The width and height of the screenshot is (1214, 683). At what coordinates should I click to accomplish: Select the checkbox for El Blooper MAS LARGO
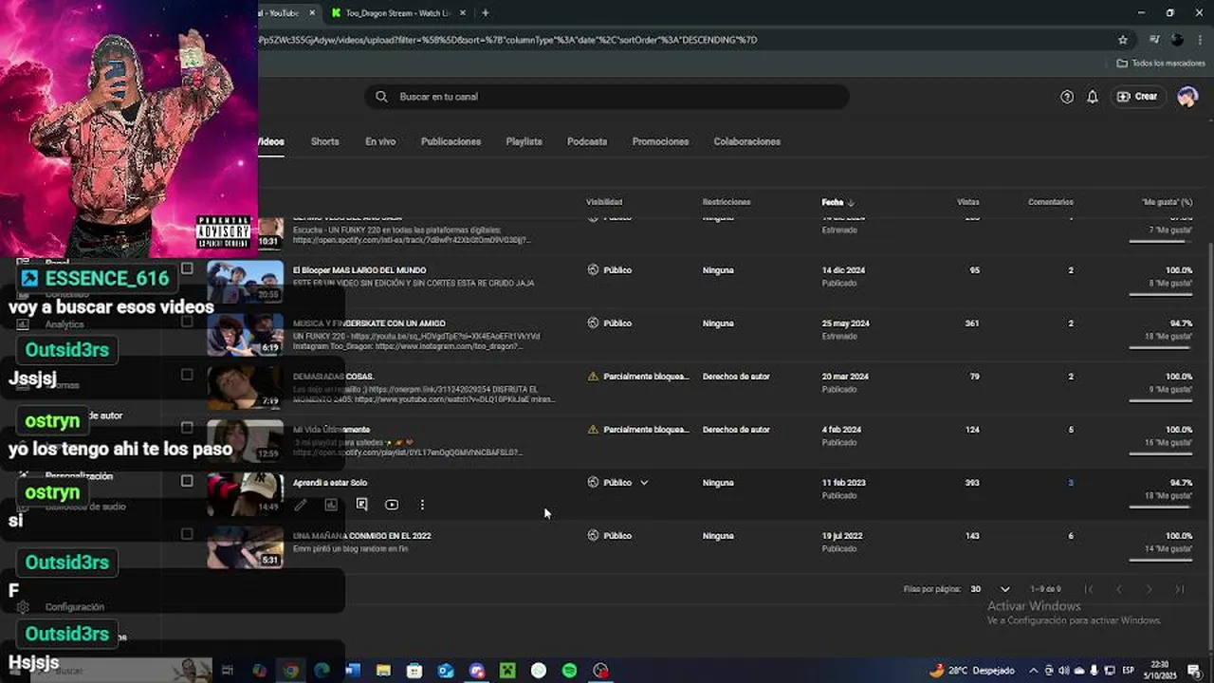tap(187, 268)
